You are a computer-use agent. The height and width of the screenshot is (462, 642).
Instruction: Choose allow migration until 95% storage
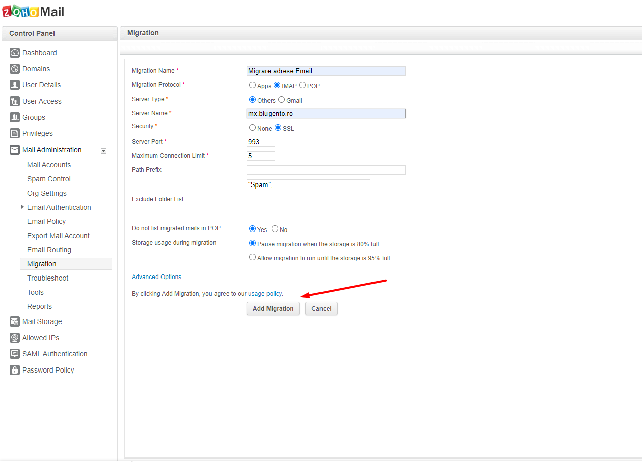click(x=252, y=257)
